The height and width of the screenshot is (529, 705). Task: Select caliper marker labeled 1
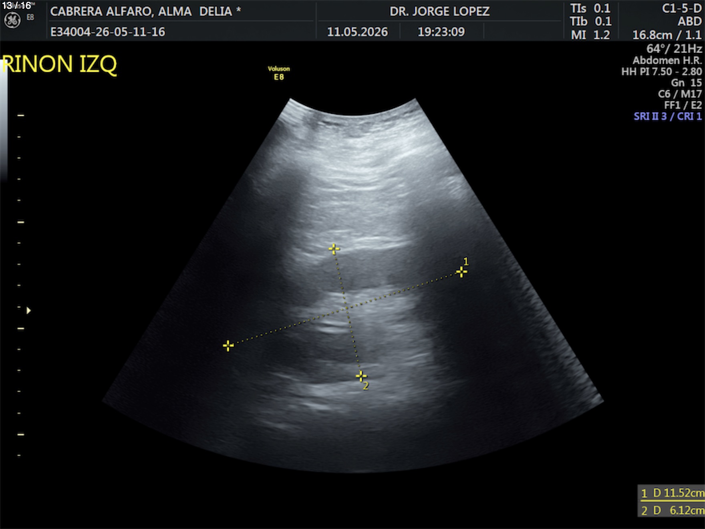tap(461, 272)
